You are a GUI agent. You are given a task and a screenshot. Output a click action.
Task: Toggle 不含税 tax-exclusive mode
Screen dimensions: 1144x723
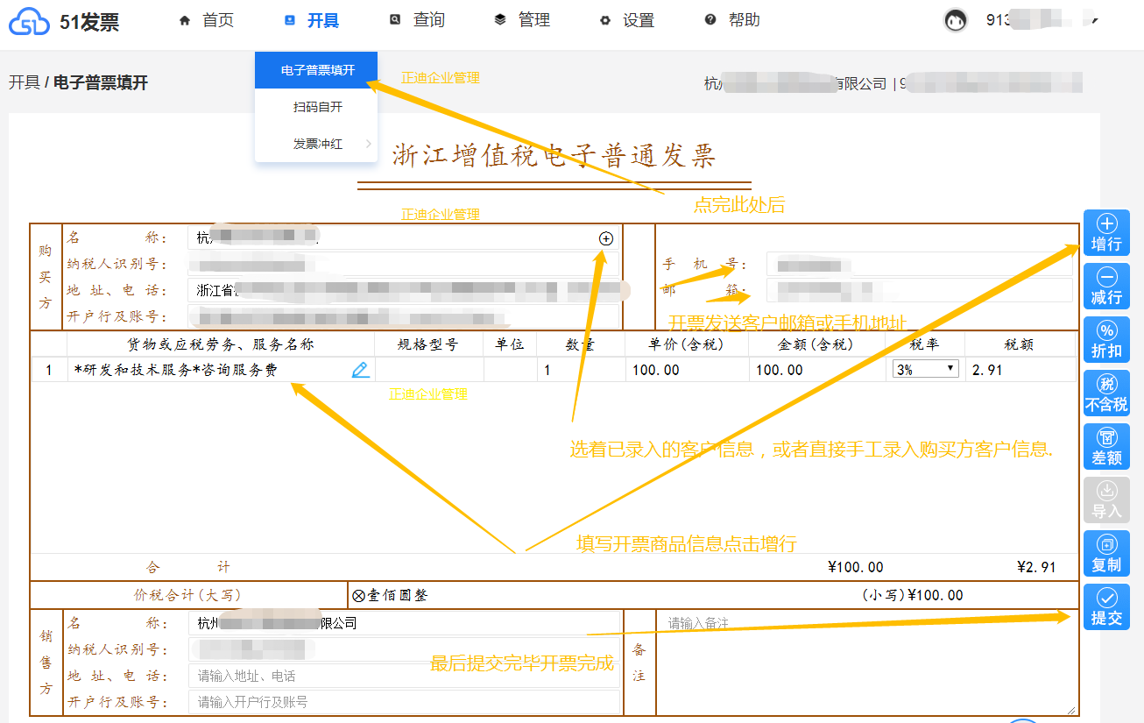pos(1106,393)
